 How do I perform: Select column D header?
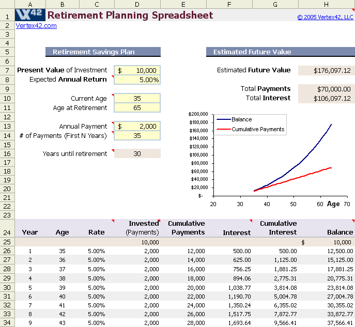(137, 4)
